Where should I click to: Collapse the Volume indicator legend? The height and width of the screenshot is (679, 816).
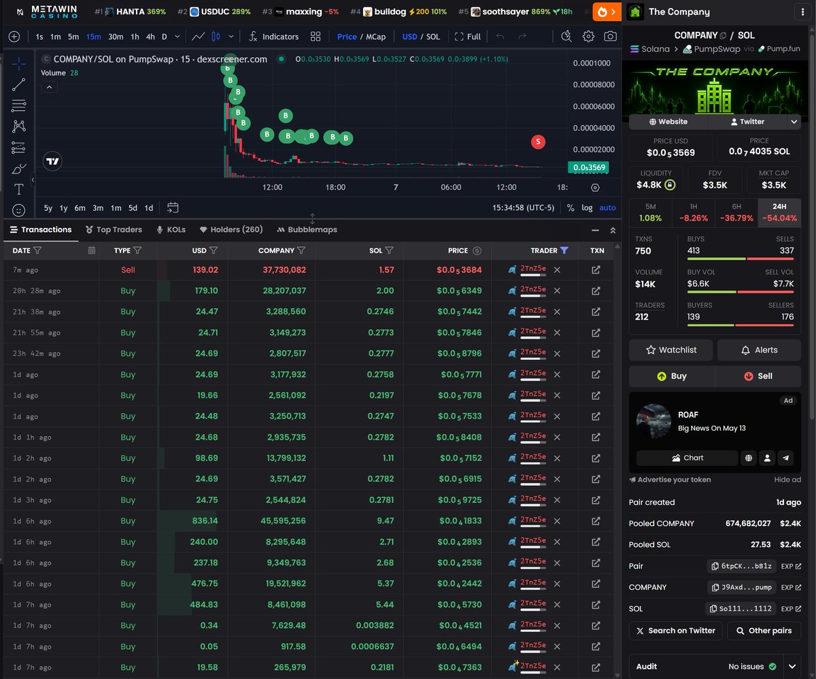[50, 87]
